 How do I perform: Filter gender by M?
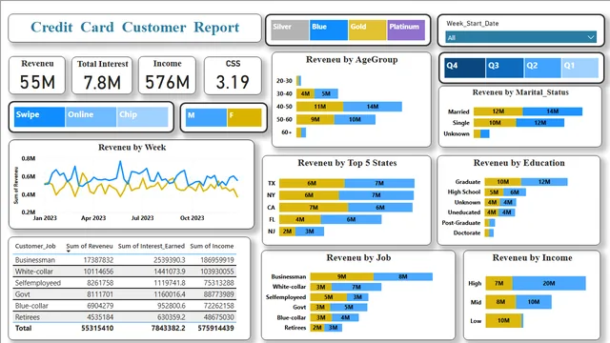coord(206,117)
